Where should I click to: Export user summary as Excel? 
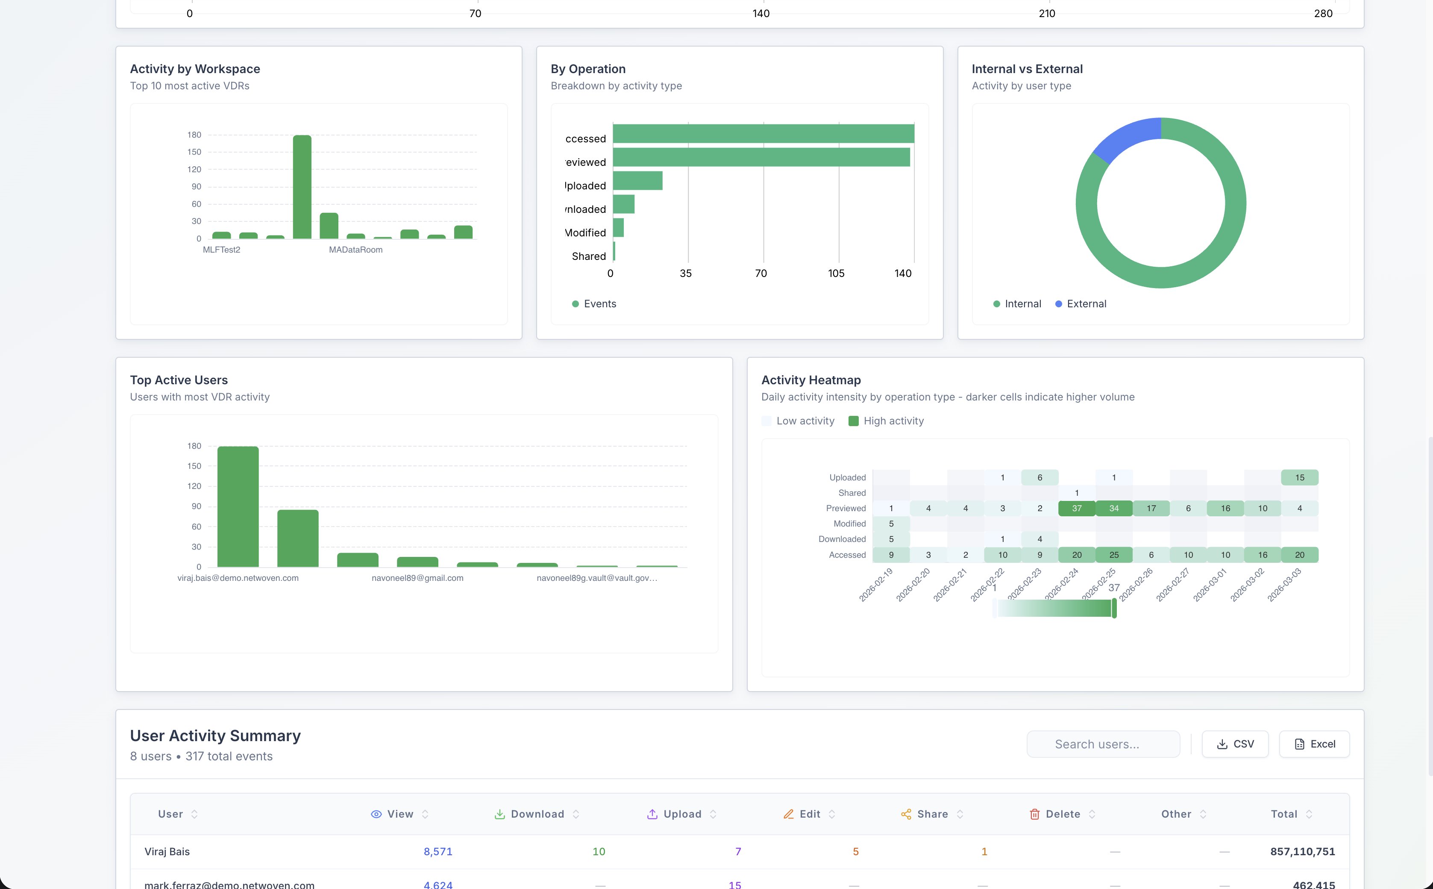1314,744
